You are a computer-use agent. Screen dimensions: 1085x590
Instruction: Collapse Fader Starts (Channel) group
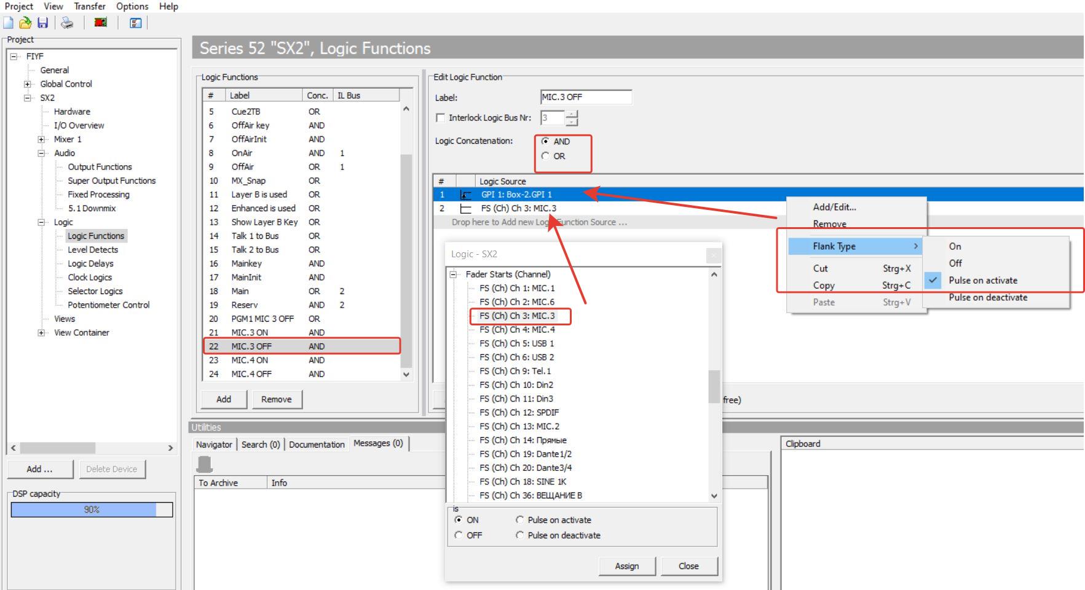coord(454,274)
